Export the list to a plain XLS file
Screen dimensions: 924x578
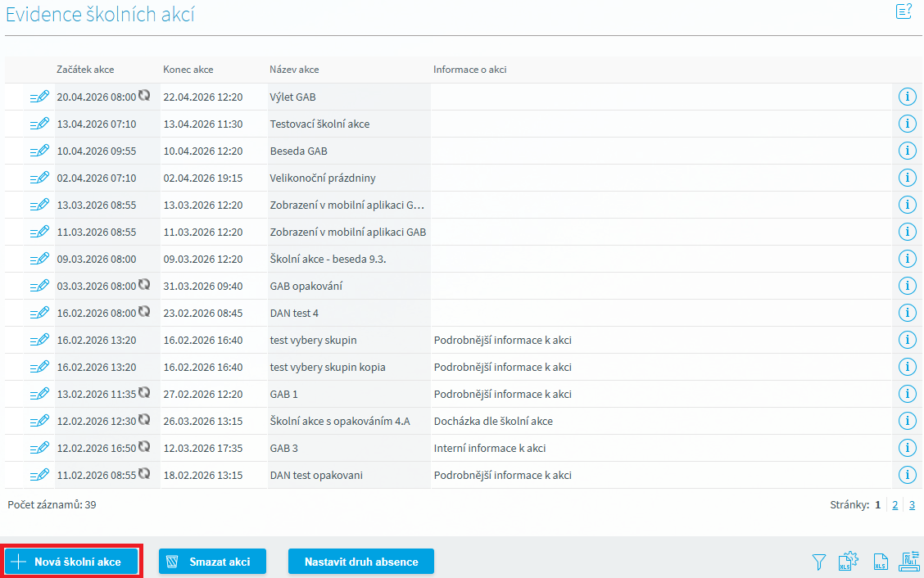click(x=881, y=562)
